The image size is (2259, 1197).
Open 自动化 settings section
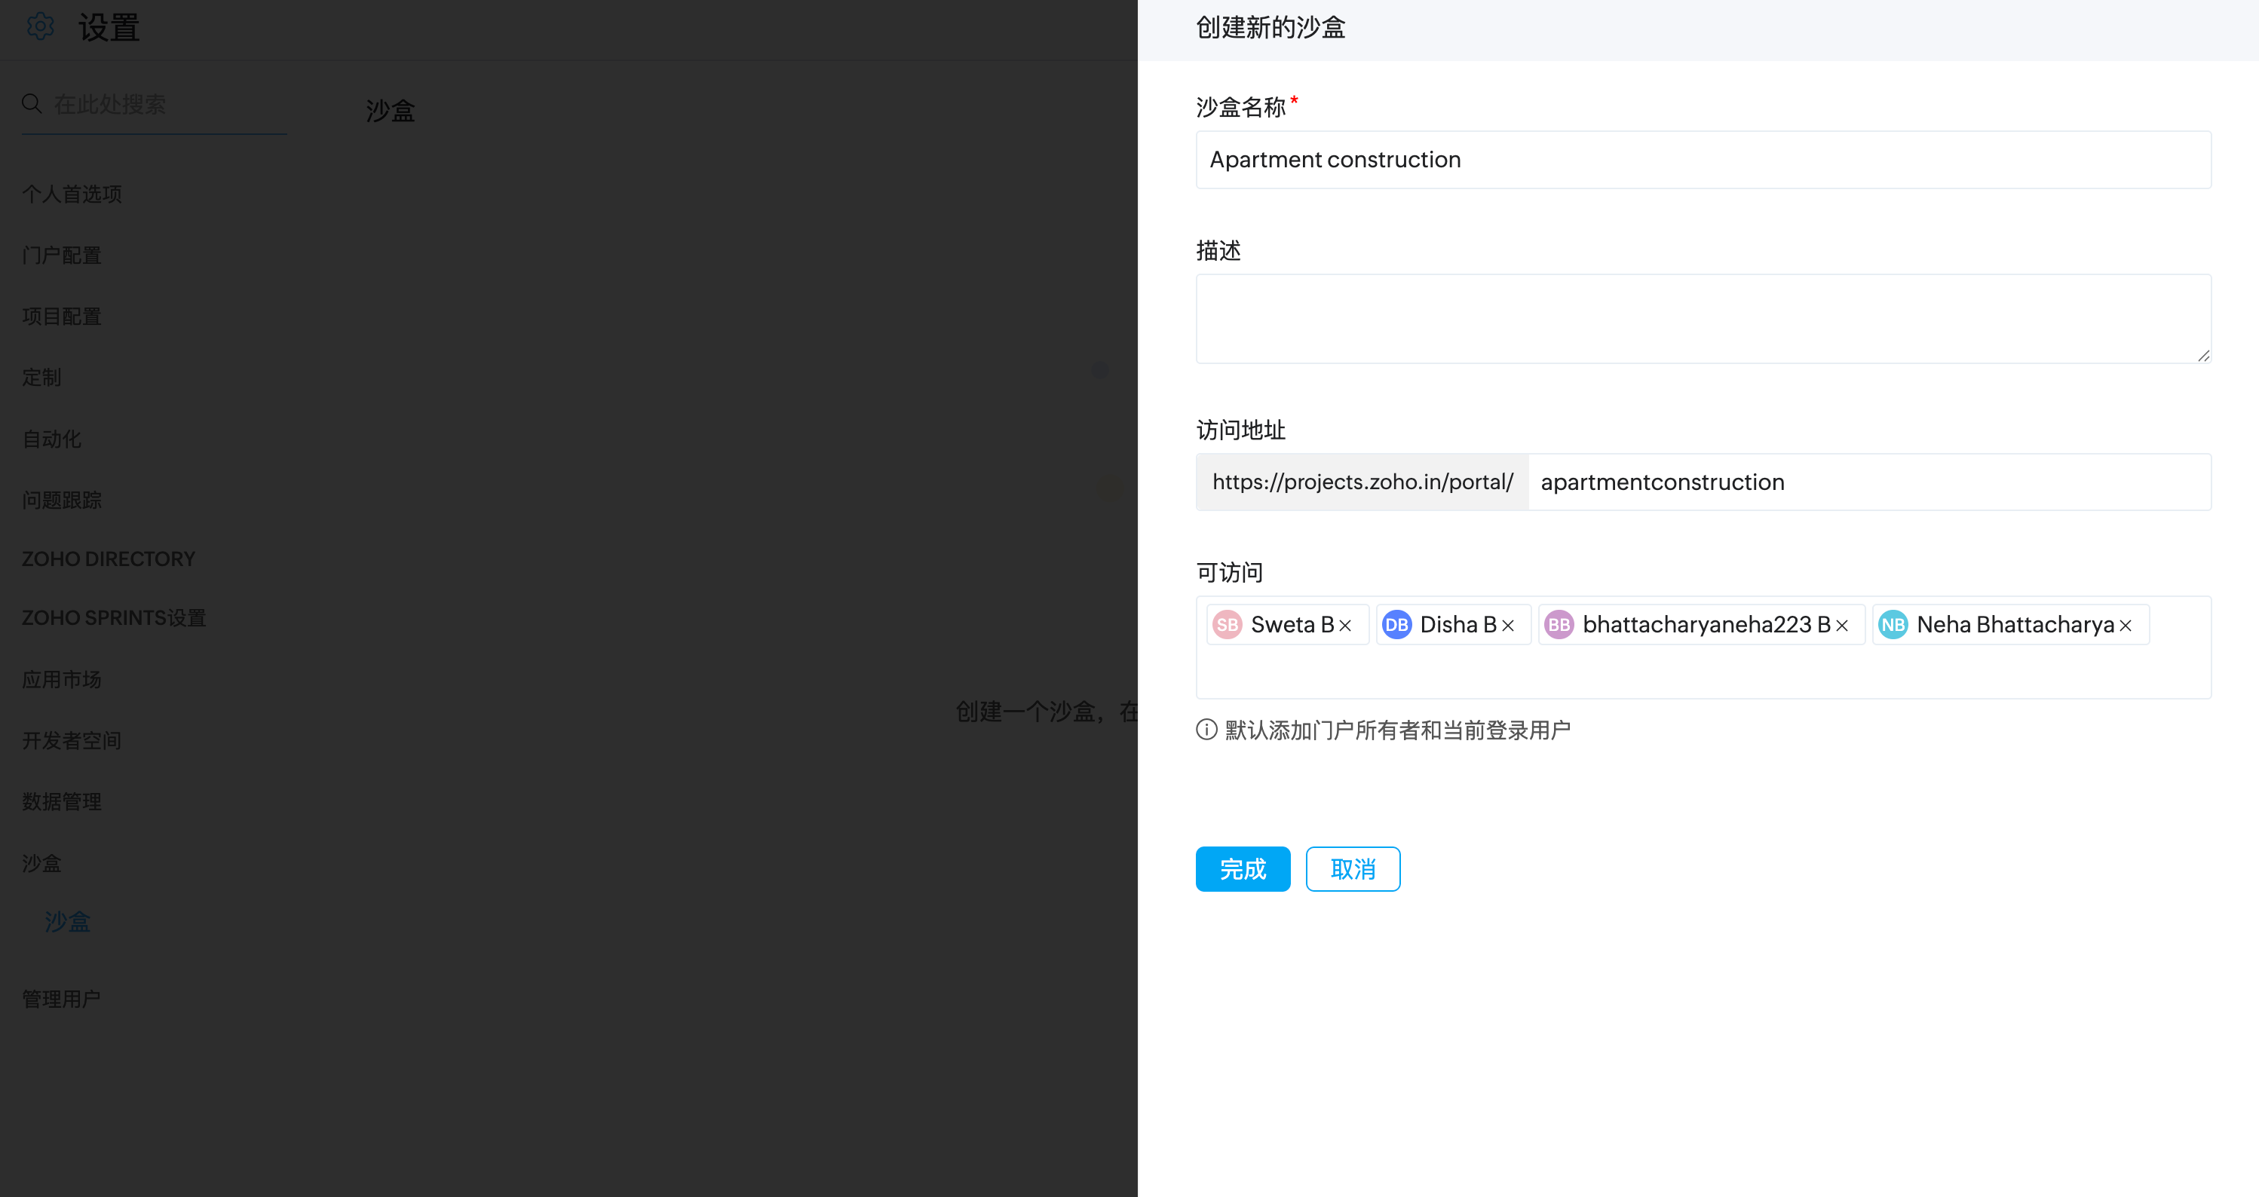click(x=52, y=439)
